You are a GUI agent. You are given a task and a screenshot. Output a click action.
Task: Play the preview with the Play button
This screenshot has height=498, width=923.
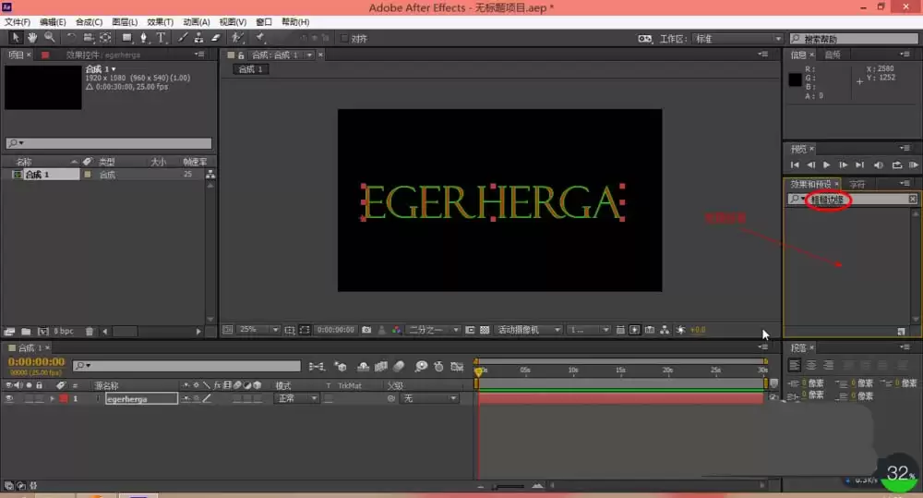coord(826,165)
